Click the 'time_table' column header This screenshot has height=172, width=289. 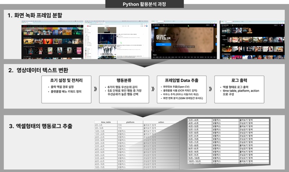[x=106, y=122]
